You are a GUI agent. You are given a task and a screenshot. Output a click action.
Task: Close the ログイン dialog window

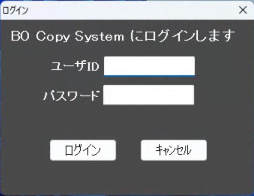(x=243, y=10)
